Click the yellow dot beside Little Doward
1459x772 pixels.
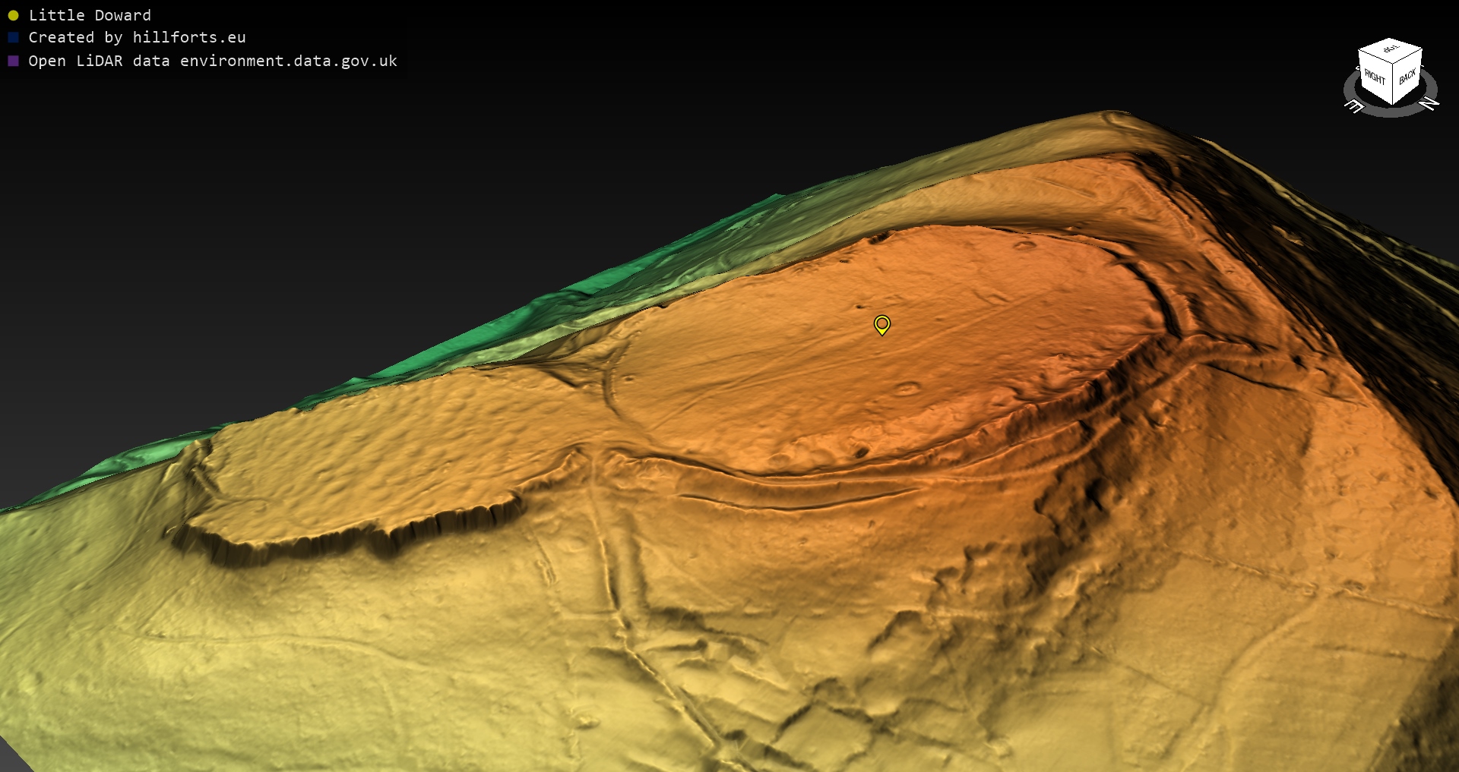pyautogui.click(x=13, y=15)
